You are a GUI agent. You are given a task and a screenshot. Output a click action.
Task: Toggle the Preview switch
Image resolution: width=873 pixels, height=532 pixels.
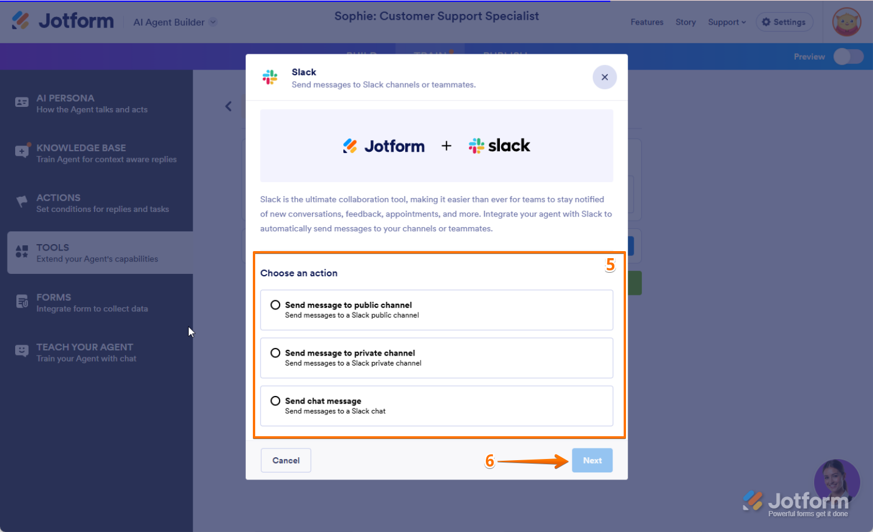[x=848, y=57]
